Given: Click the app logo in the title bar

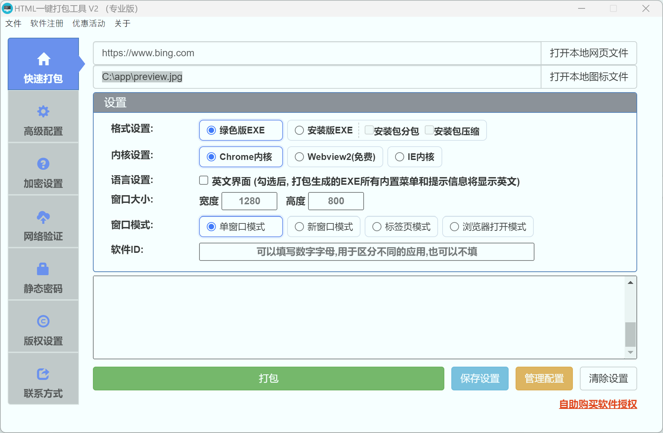Looking at the screenshot, I should pos(7,8).
